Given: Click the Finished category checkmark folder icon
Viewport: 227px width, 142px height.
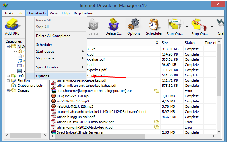Looking at the screenshot, I should pos(14,81).
